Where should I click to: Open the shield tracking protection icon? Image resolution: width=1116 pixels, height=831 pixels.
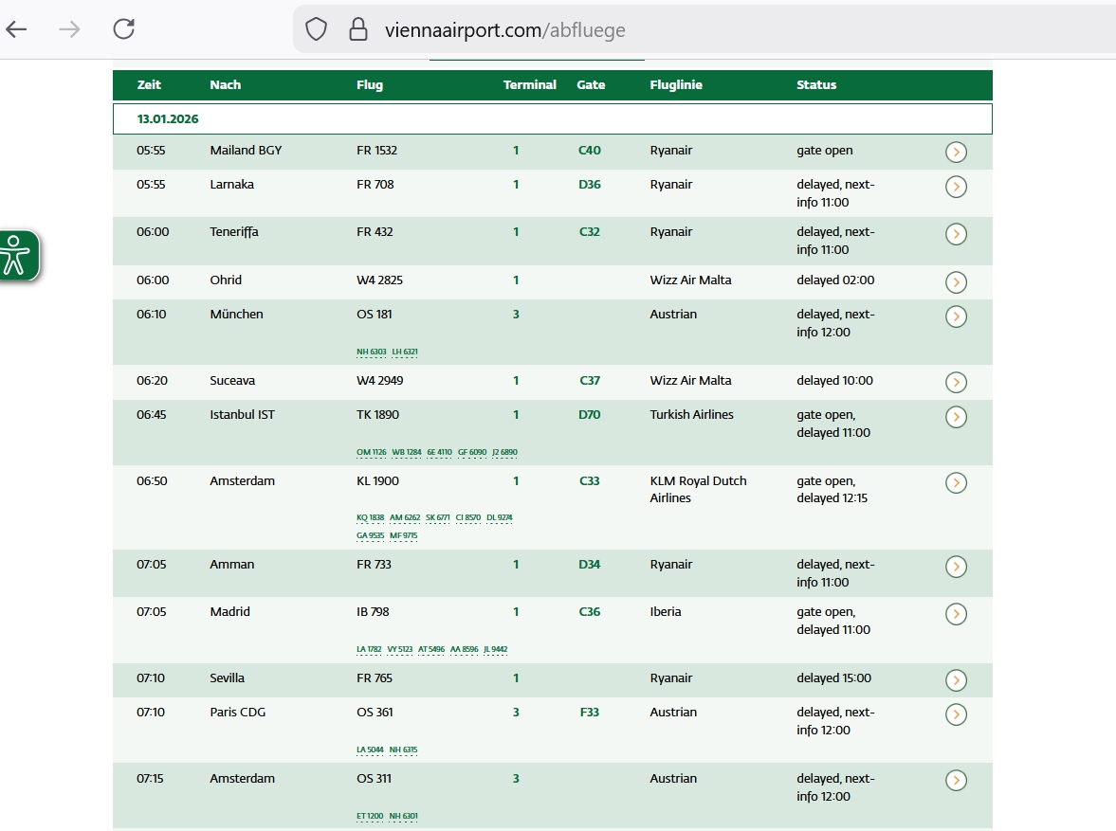coord(317,30)
